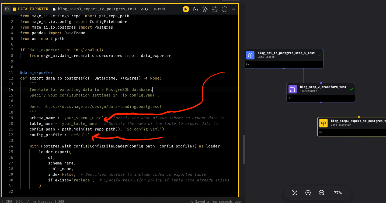Fit the graph to view
The height and width of the screenshot is (203, 386).
click(295, 193)
